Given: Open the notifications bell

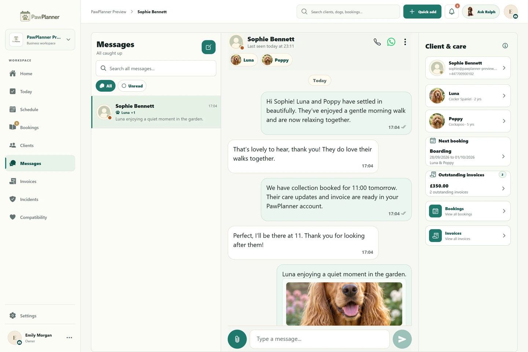Looking at the screenshot, I should [452, 12].
